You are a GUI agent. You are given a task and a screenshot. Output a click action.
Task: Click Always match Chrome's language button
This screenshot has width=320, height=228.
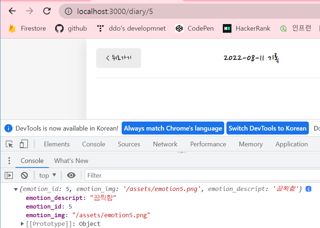click(x=173, y=128)
